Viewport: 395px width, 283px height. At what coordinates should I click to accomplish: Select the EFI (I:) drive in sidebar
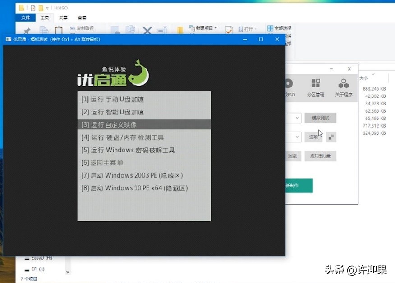point(35,269)
